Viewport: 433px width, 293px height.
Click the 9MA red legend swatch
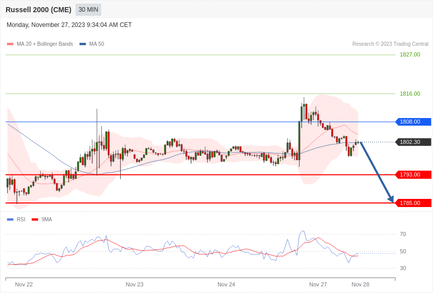click(35, 220)
